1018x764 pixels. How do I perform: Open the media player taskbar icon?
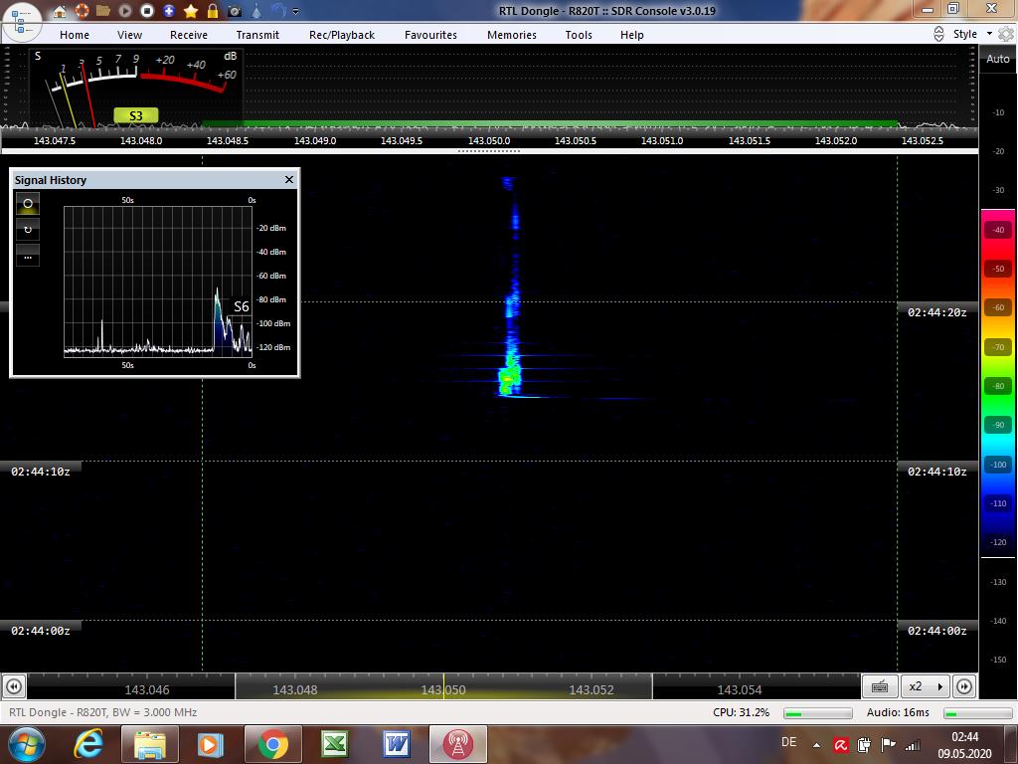point(210,744)
